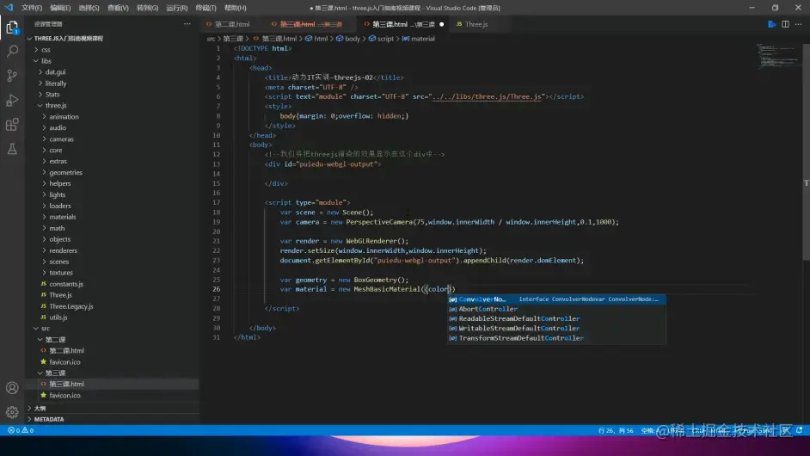The width and height of the screenshot is (810, 456).
Task: Close the unsaved 第三课.html tab dot
Action: tap(442, 24)
